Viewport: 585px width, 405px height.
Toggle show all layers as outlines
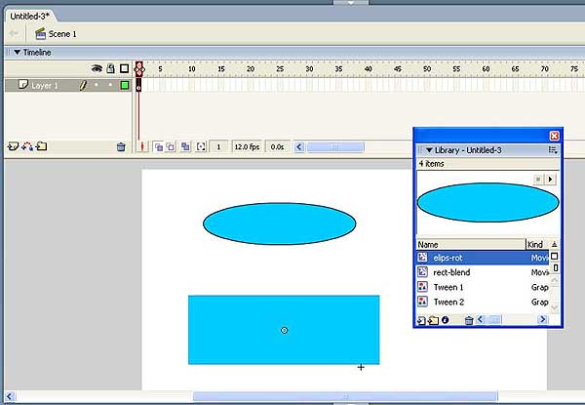coord(124,69)
